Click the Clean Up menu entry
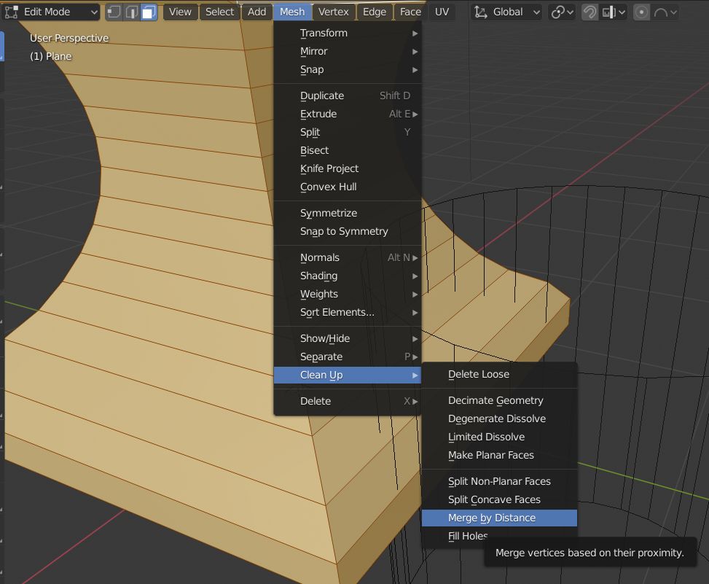 (348, 375)
